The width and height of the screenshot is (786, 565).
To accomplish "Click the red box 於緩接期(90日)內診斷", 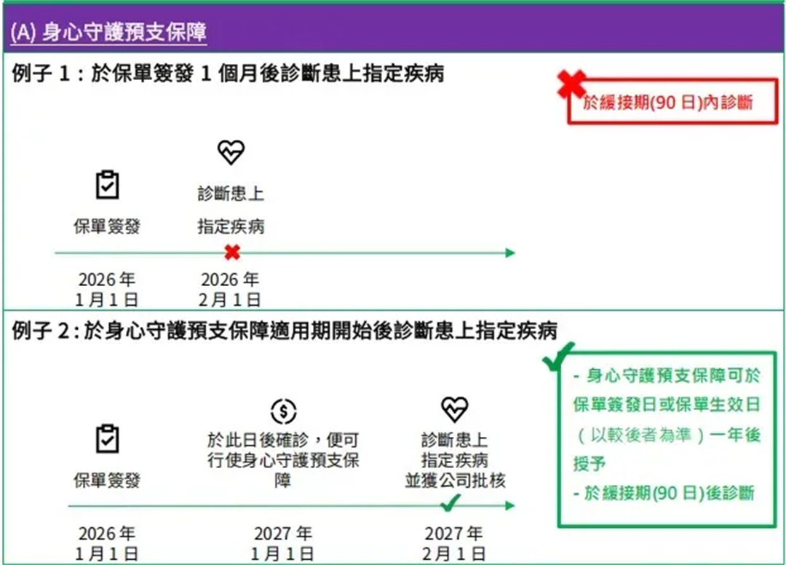I will coord(667,103).
